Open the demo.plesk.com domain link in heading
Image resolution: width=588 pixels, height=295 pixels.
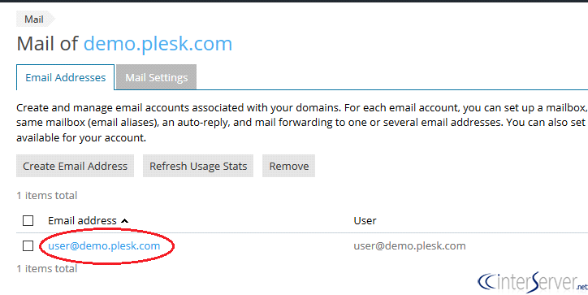point(158,44)
